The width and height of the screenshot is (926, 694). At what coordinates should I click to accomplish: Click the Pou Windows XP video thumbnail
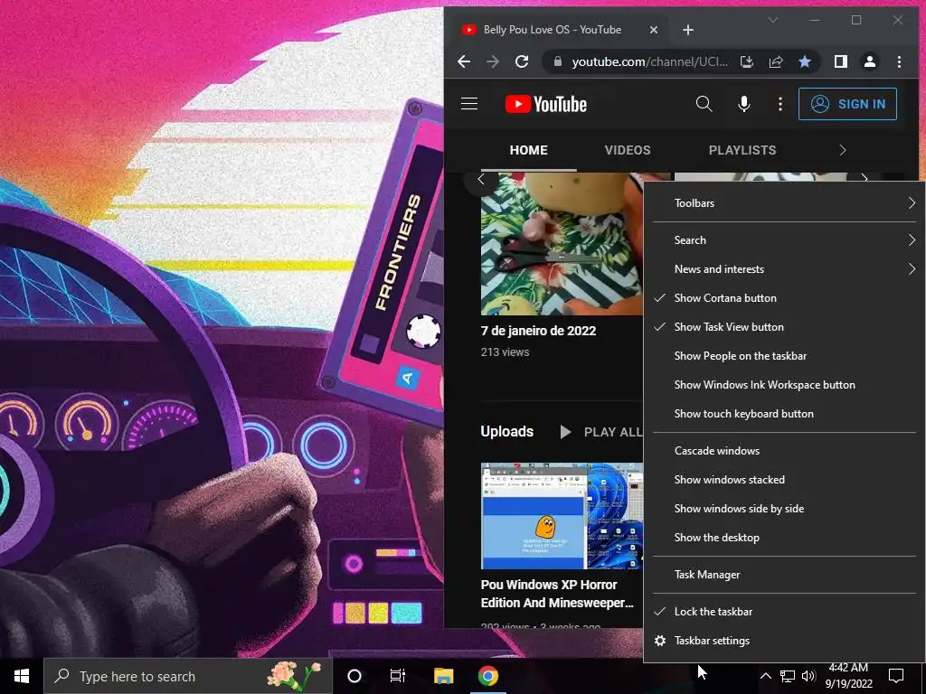(562, 516)
